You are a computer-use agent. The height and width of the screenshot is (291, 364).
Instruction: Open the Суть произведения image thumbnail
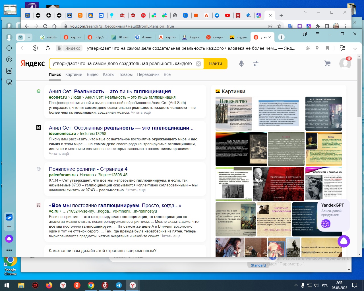[x=241, y=149]
